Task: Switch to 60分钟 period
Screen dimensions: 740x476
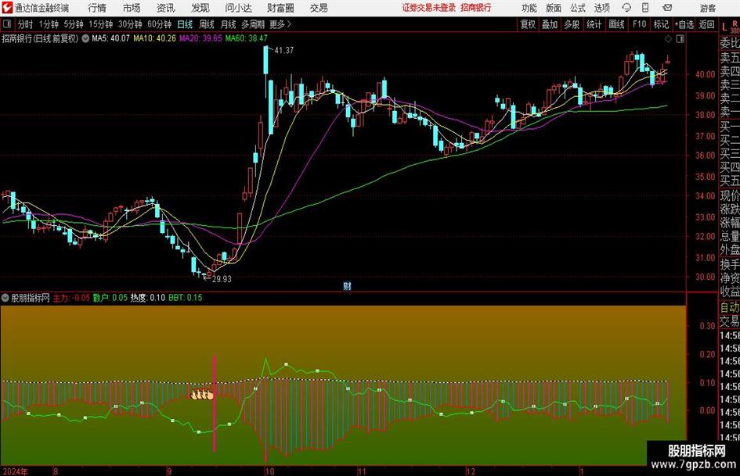Action: [x=159, y=24]
